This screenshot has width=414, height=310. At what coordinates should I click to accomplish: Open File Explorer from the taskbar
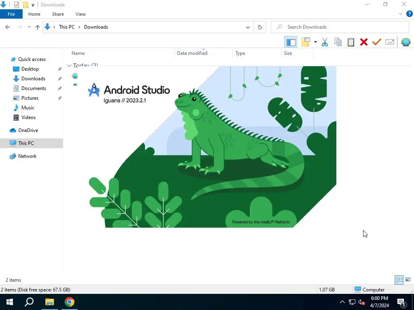coord(49,302)
